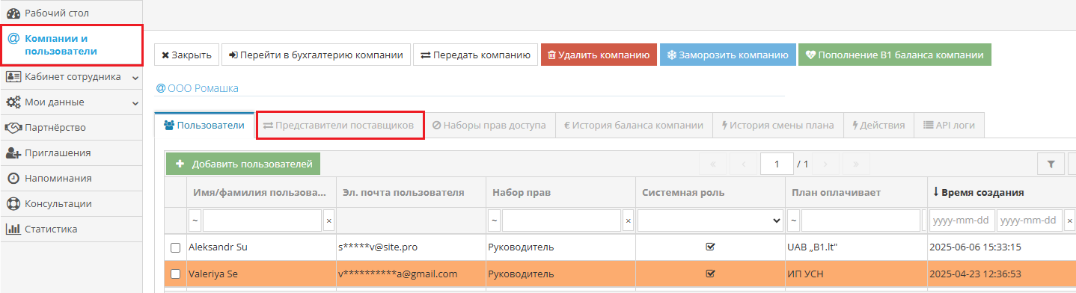
Task: Click the Набор прав filter text field
Action: pos(561,220)
